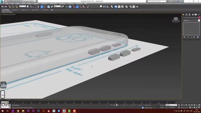Open Select by Name dialog icon

click(31, 7)
